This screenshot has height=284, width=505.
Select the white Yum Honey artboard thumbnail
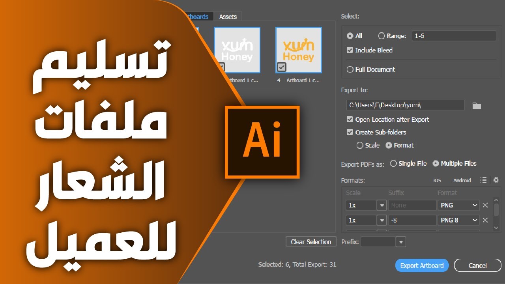tap(237, 50)
